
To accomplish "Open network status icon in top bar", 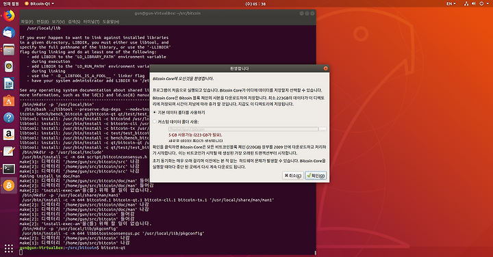I will click(x=466, y=4).
